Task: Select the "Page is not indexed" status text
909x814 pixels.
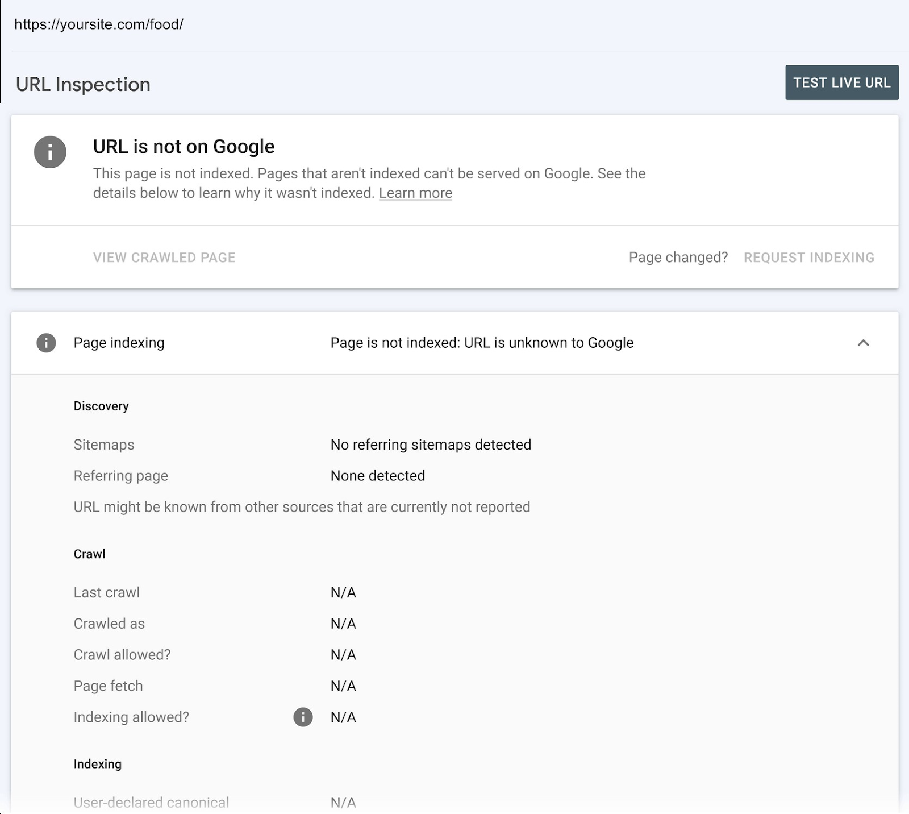Action: (482, 343)
